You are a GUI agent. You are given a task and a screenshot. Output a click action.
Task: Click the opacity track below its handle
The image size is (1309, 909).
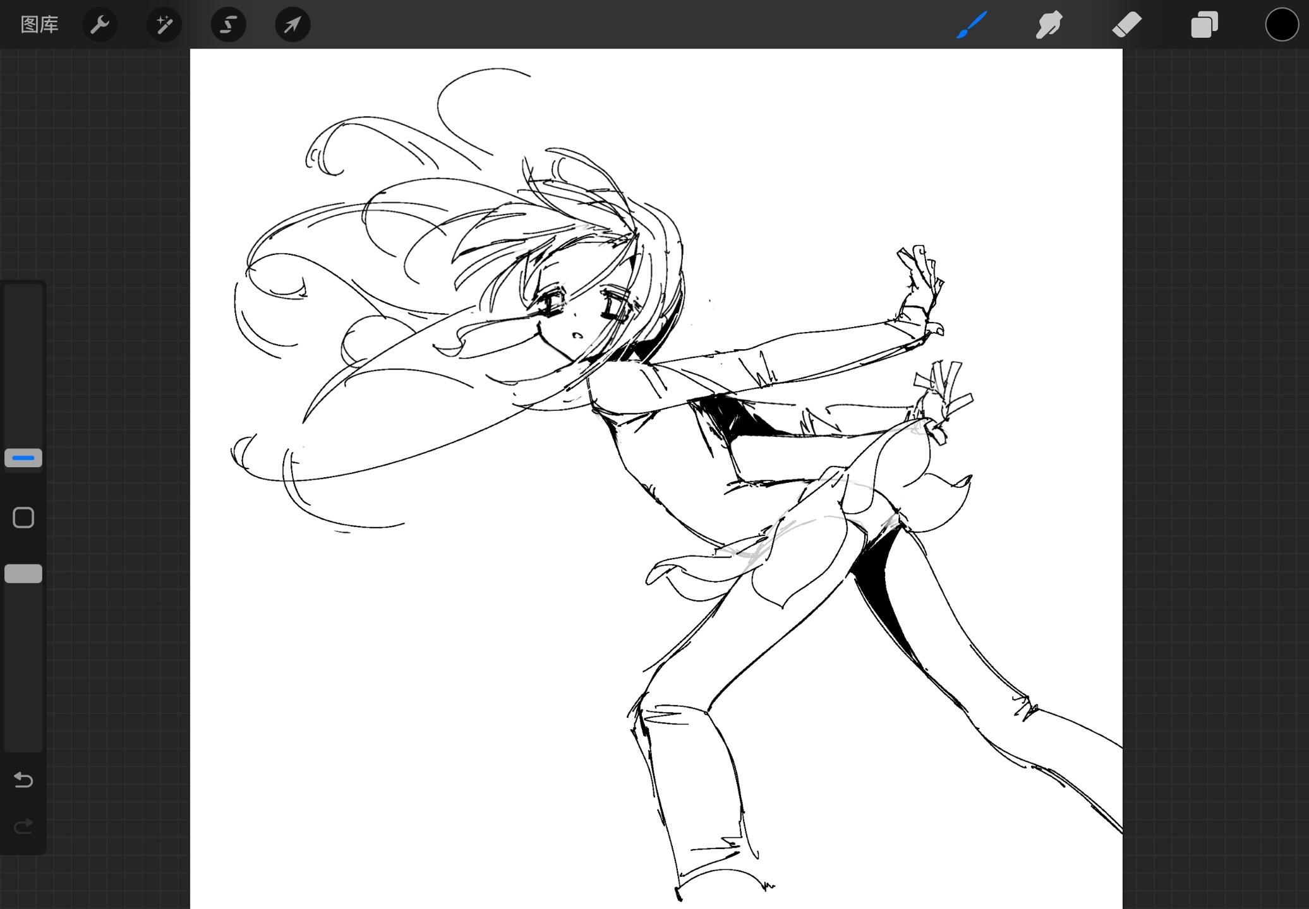coord(23,663)
